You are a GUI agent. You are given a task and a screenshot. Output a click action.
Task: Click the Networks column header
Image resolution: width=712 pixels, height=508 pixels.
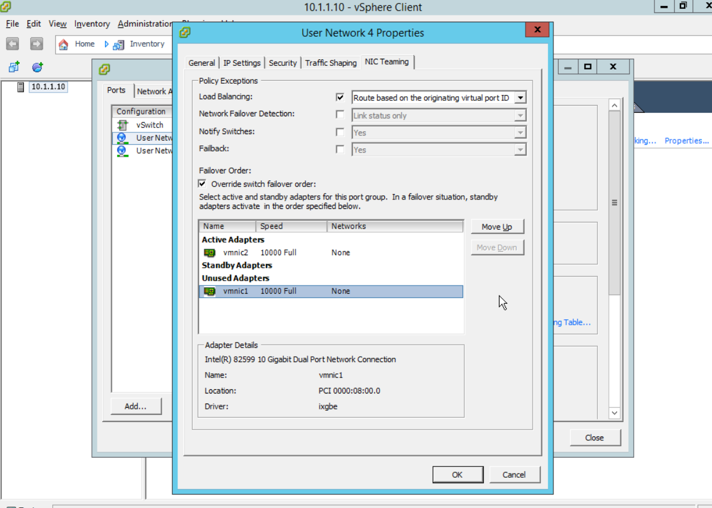point(395,226)
